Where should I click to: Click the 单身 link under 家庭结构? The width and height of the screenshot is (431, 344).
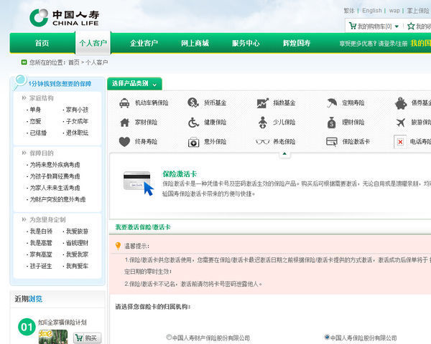pyautogui.click(x=35, y=110)
